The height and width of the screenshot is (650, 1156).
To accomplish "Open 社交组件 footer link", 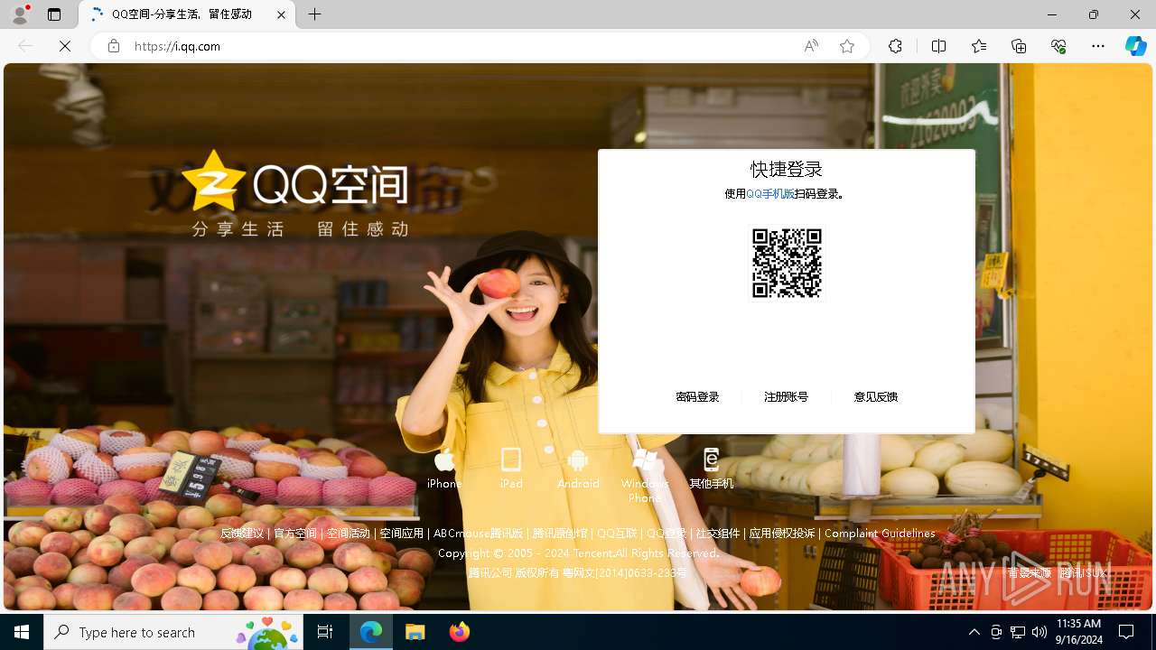I will pos(718,534).
